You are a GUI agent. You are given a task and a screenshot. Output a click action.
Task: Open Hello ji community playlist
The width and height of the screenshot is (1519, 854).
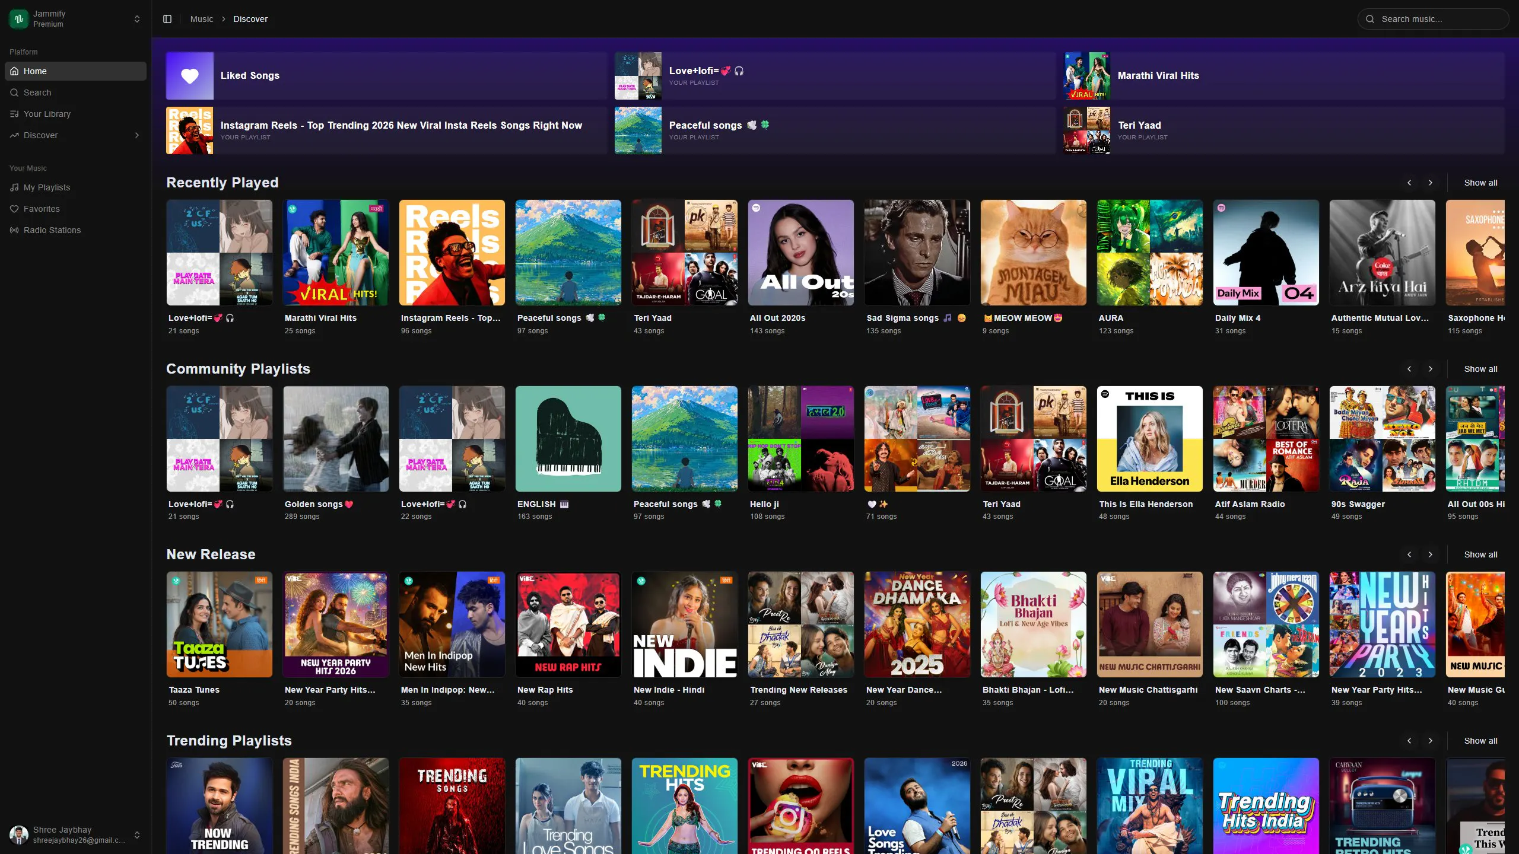[801, 439]
